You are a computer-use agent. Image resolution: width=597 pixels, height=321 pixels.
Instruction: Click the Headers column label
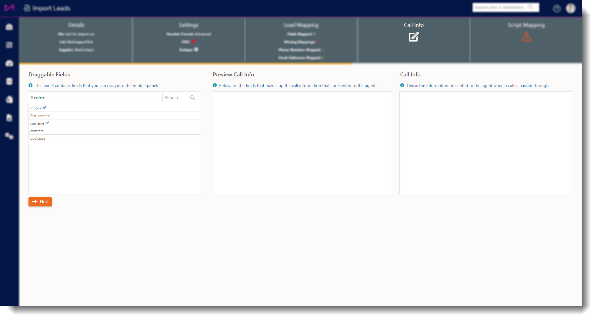click(x=38, y=97)
